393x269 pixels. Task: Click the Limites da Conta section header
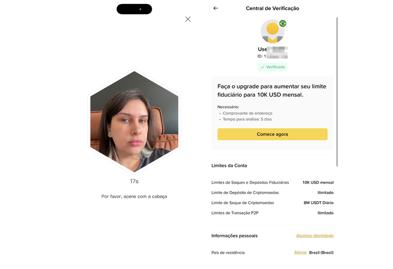point(229,165)
